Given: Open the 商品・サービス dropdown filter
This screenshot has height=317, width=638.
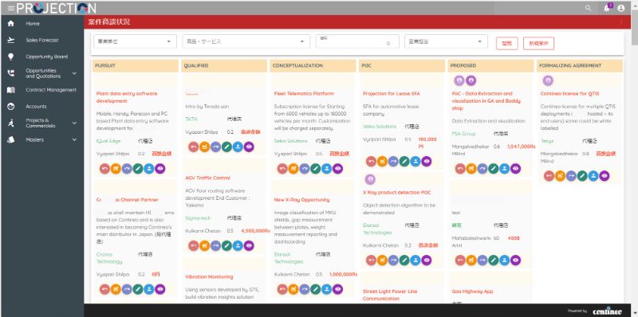Looking at the screenshot, I should [246, 41].
